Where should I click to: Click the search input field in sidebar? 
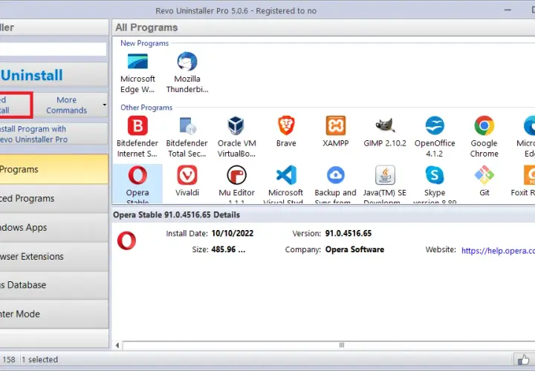point(53,49)
